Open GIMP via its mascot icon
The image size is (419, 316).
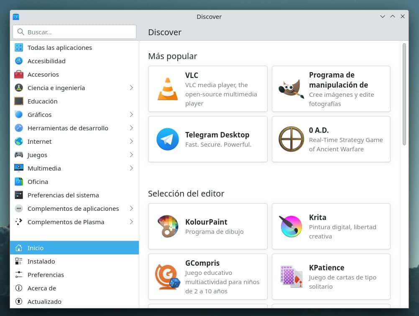click(291, 89)
